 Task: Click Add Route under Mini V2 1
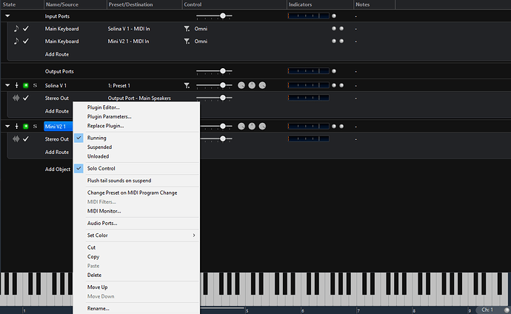point(57,152)
